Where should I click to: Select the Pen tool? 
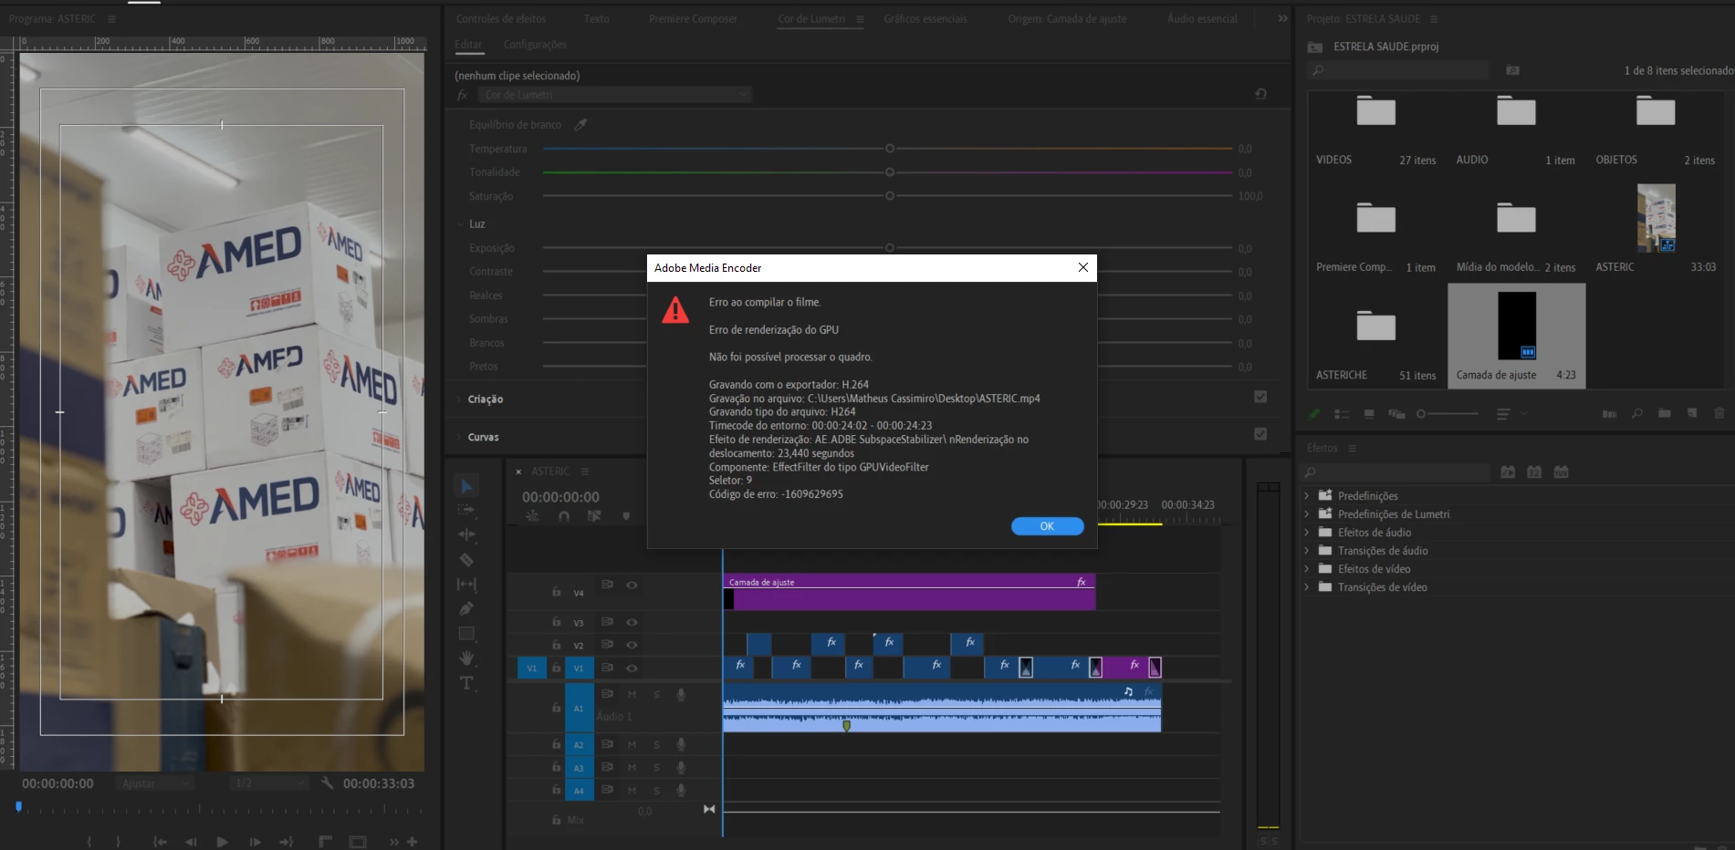(466, 608)
